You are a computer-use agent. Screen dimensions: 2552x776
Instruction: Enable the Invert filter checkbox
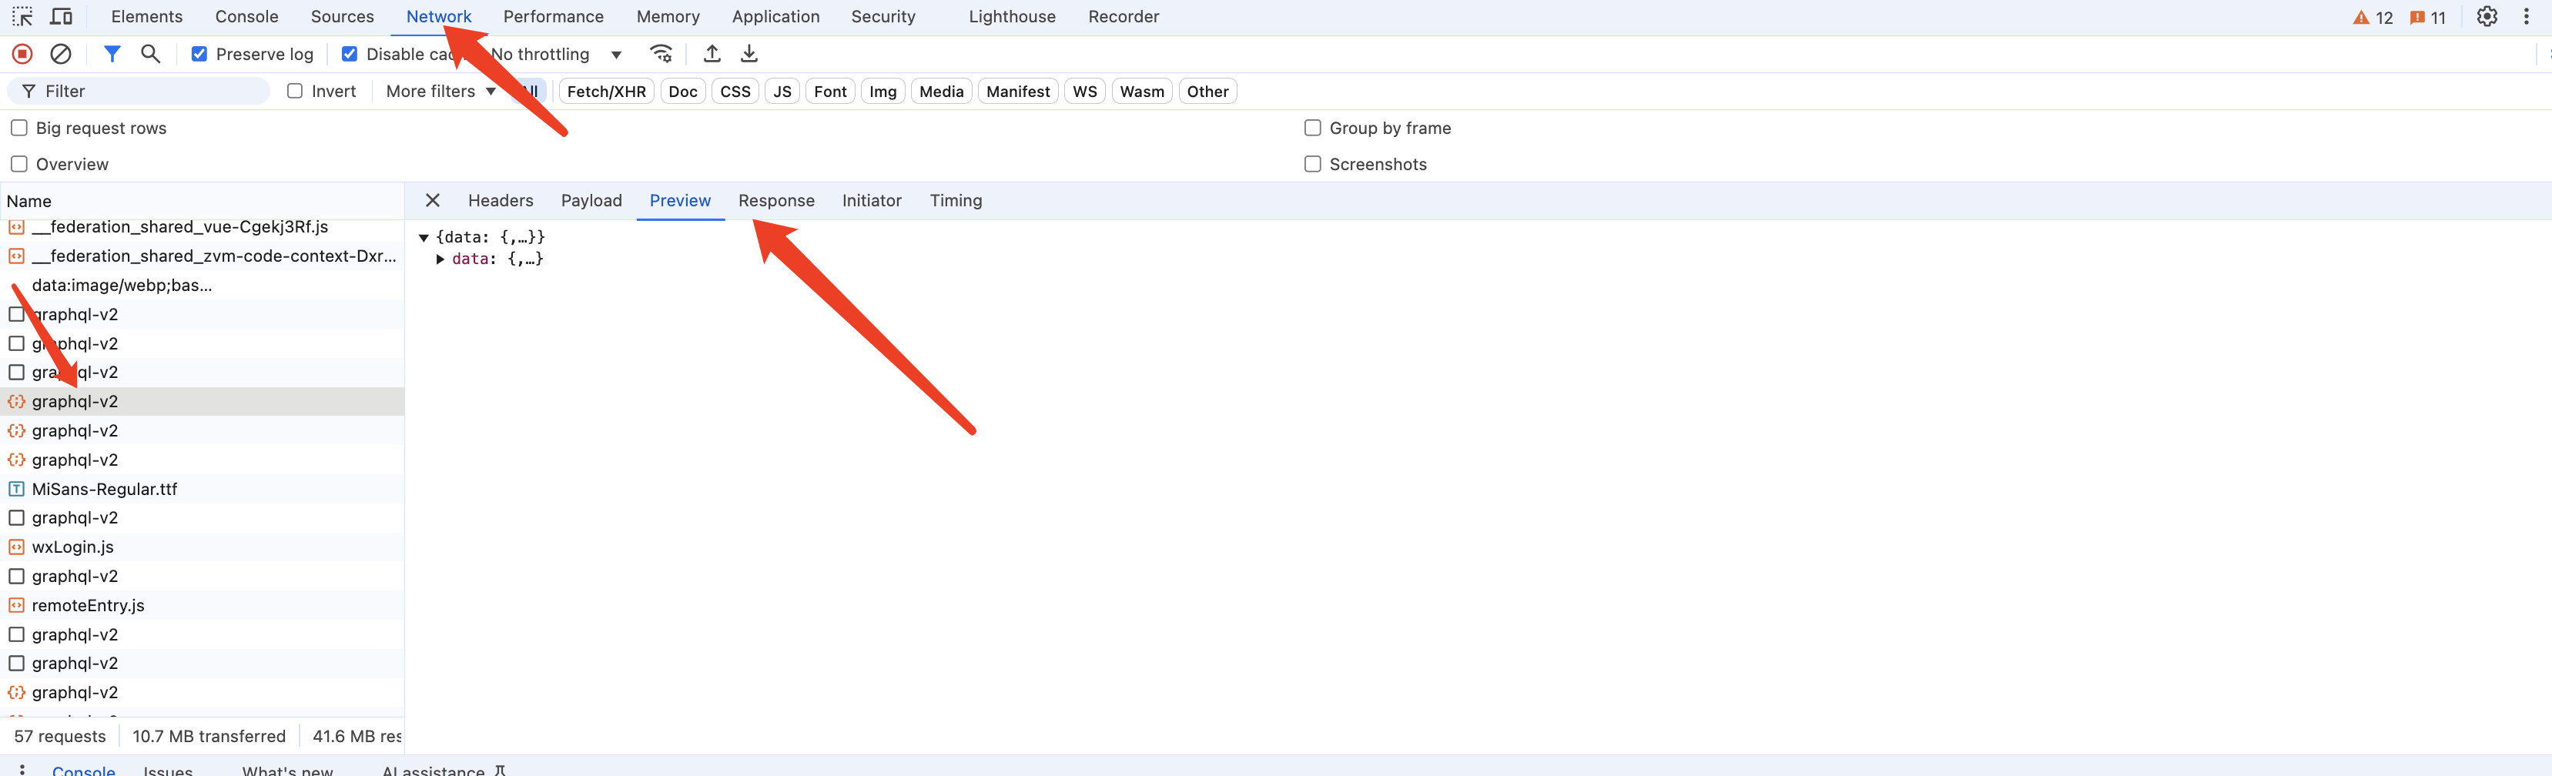coord(295,91)
